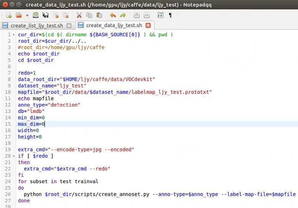Image resolution: width=298 pixels, height=208 pixels.
Task: Zoom out using the toolbar zoom icon
Action: tap(147, 15)
